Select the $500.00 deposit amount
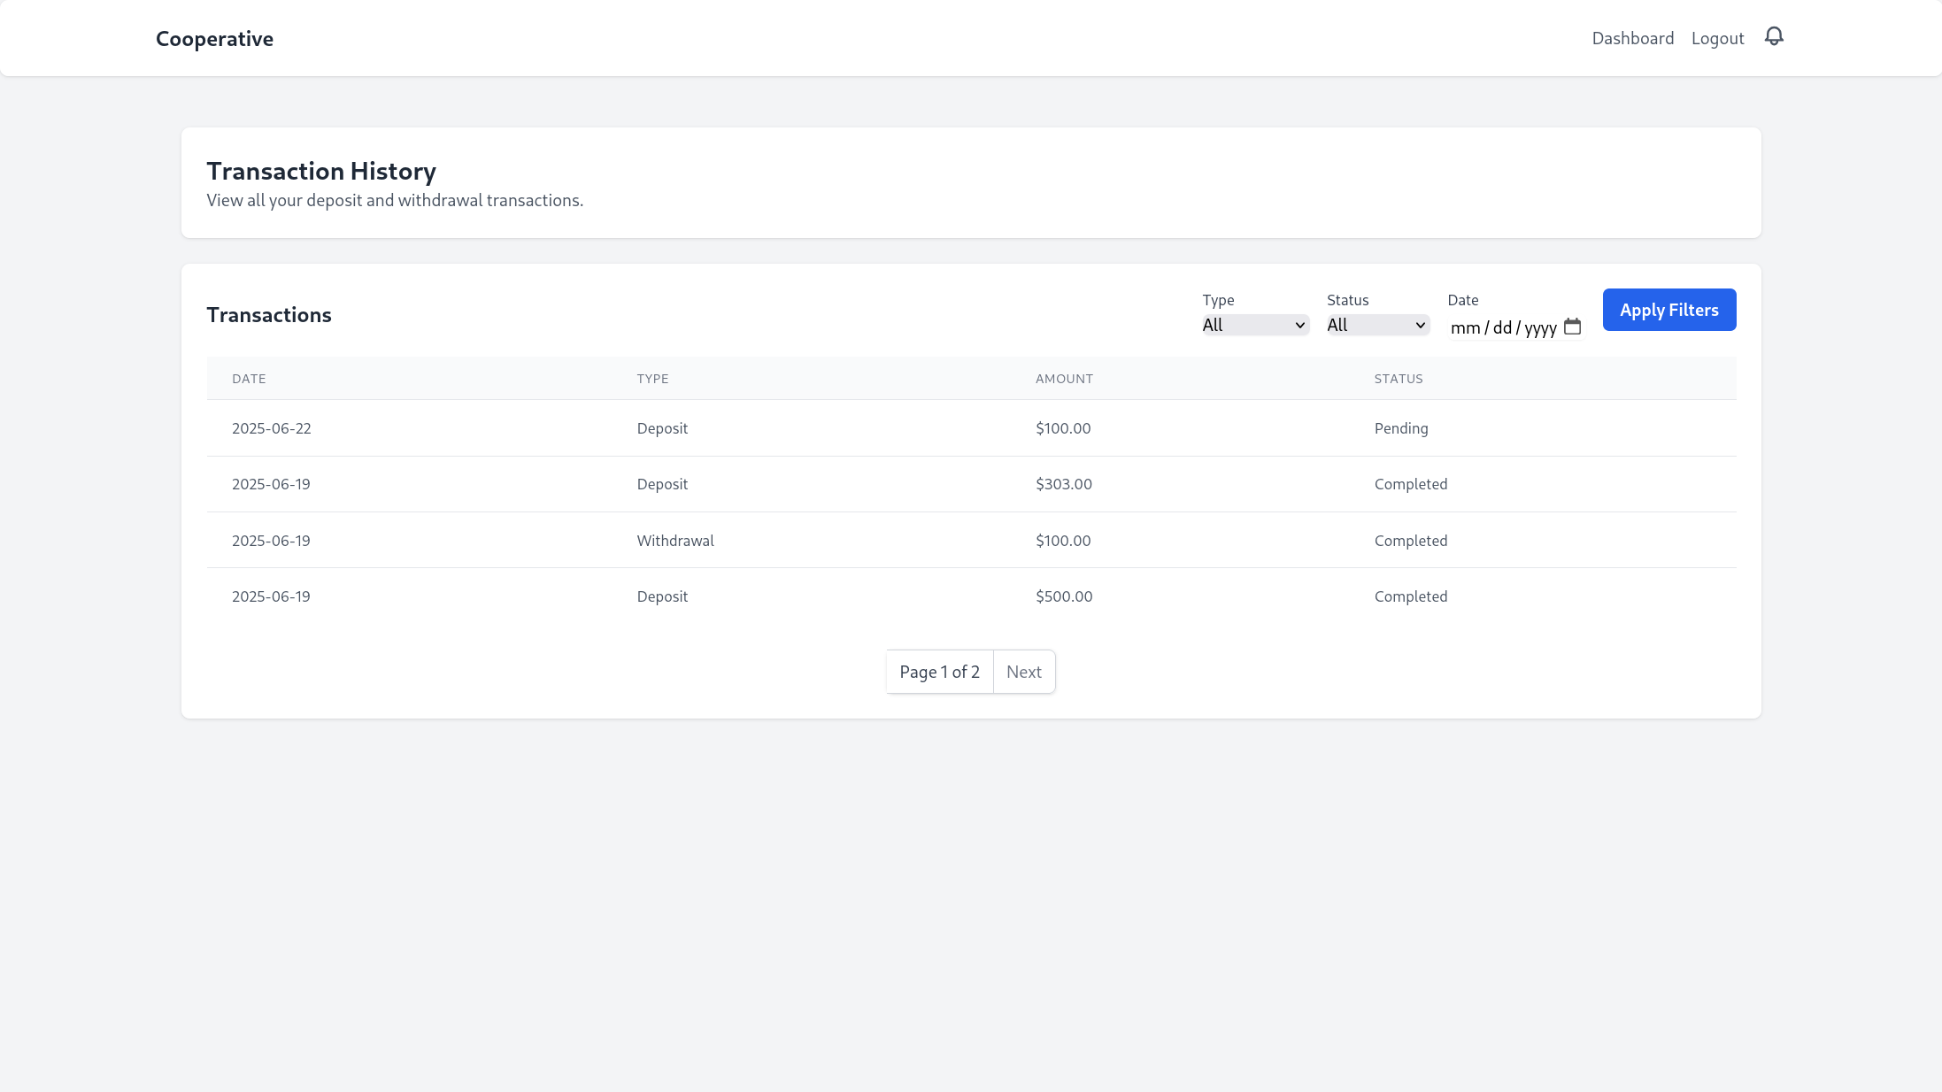 1064,596
